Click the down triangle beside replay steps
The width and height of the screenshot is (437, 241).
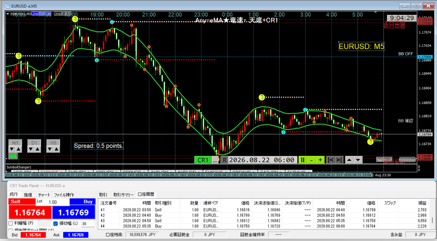(x=358, y=160)
